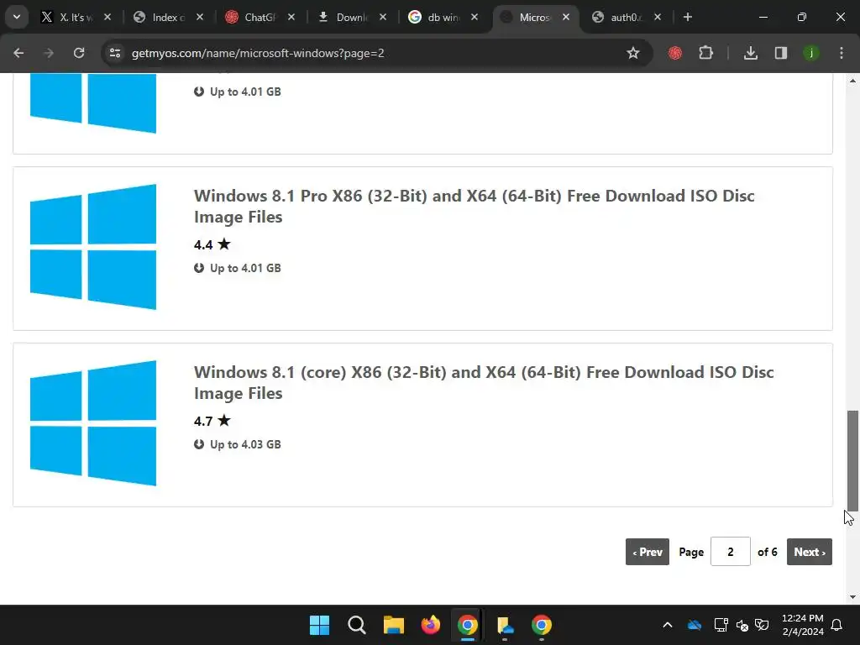Toggle the Chrome side panel
Screen dimensions: 860x645
coord(781,53)
